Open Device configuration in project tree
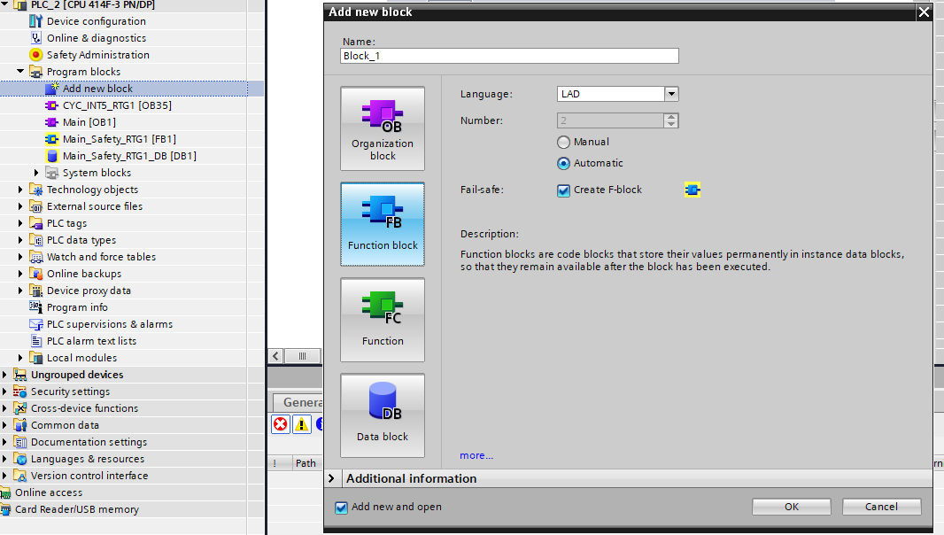944x535 pixels. (x=96, y=21)
